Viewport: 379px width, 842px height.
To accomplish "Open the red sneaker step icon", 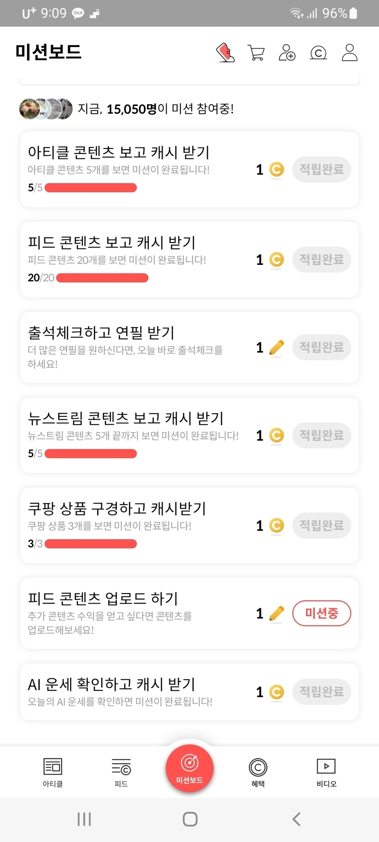I will click(225, 53).
